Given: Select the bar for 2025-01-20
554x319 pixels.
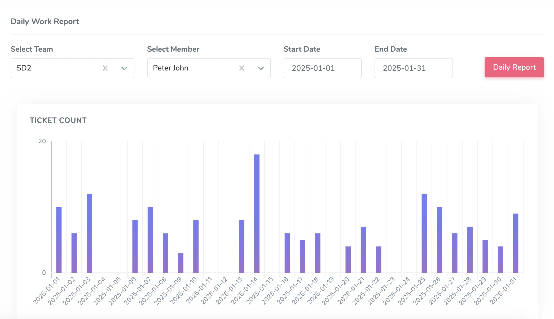Looking at the screenshot, I should [x=348, y=260].
